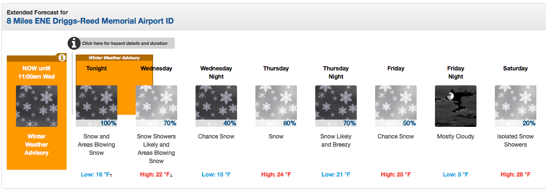Image resolution: width=546 pixels, height=191 pixels.
Task: Select the Friday column heading
Action: point(396,68)
